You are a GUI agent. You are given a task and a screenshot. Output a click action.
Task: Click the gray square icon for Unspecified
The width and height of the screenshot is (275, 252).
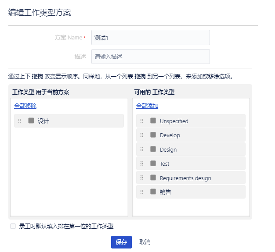tap(153, 121)
